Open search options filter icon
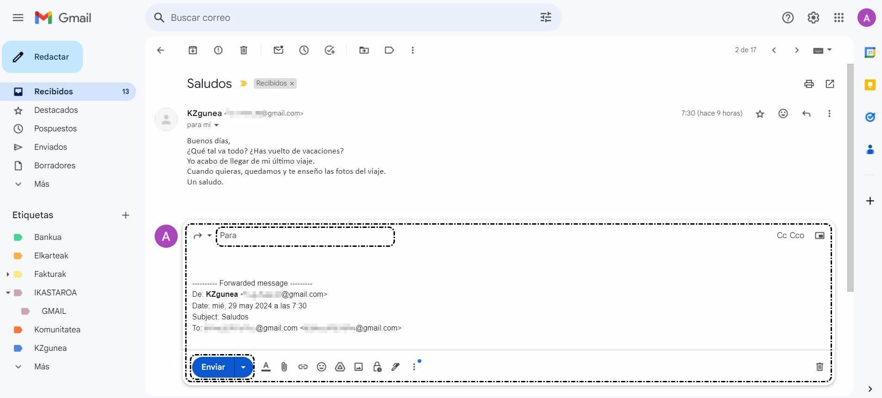The image size is (882, 398). [546, 18]
